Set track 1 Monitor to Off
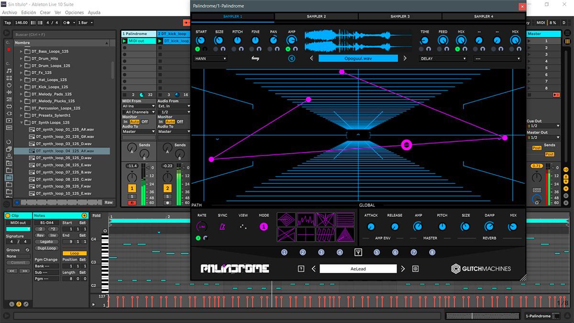 144,122
